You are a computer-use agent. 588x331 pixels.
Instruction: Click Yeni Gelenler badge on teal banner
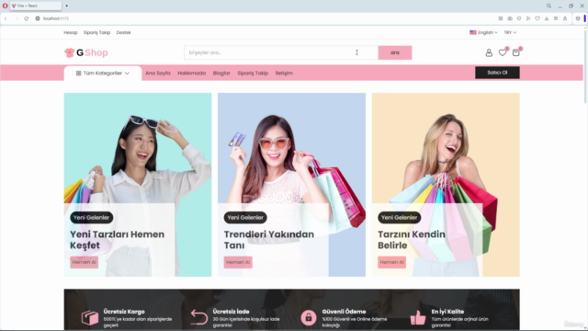tap(92, 218)
